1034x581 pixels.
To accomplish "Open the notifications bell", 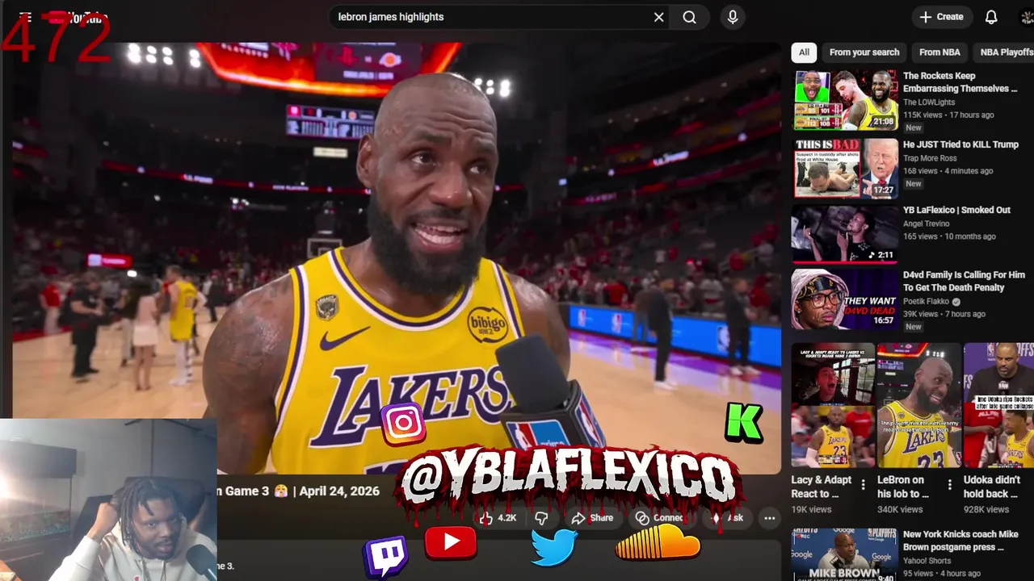I will pos(991,17).
